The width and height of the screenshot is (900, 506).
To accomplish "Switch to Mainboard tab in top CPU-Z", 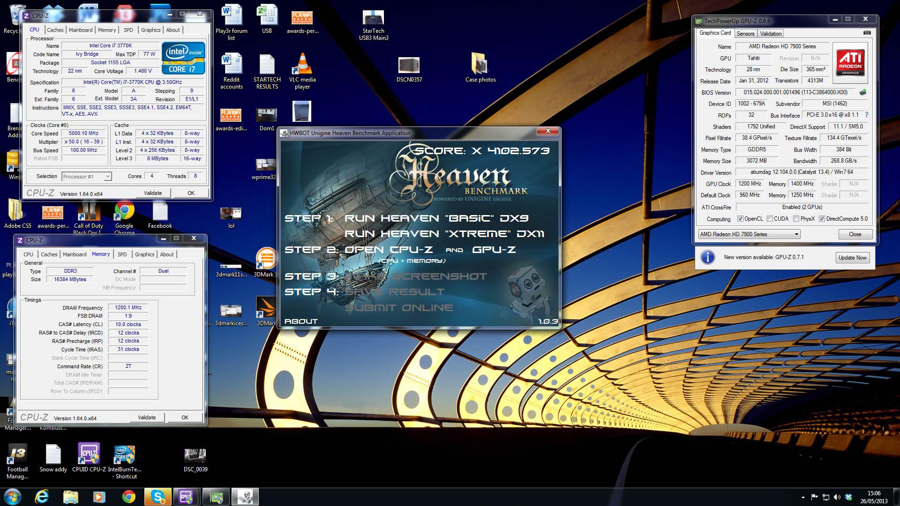I will (81, 30).
